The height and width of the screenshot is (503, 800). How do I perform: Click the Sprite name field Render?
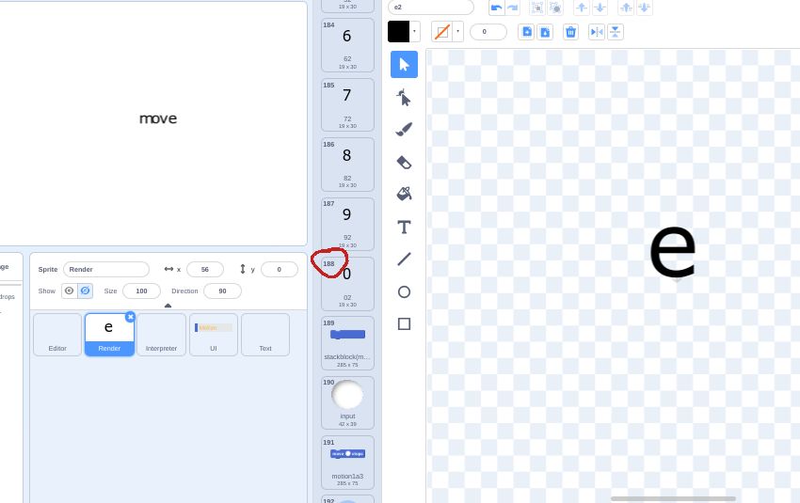106,269
